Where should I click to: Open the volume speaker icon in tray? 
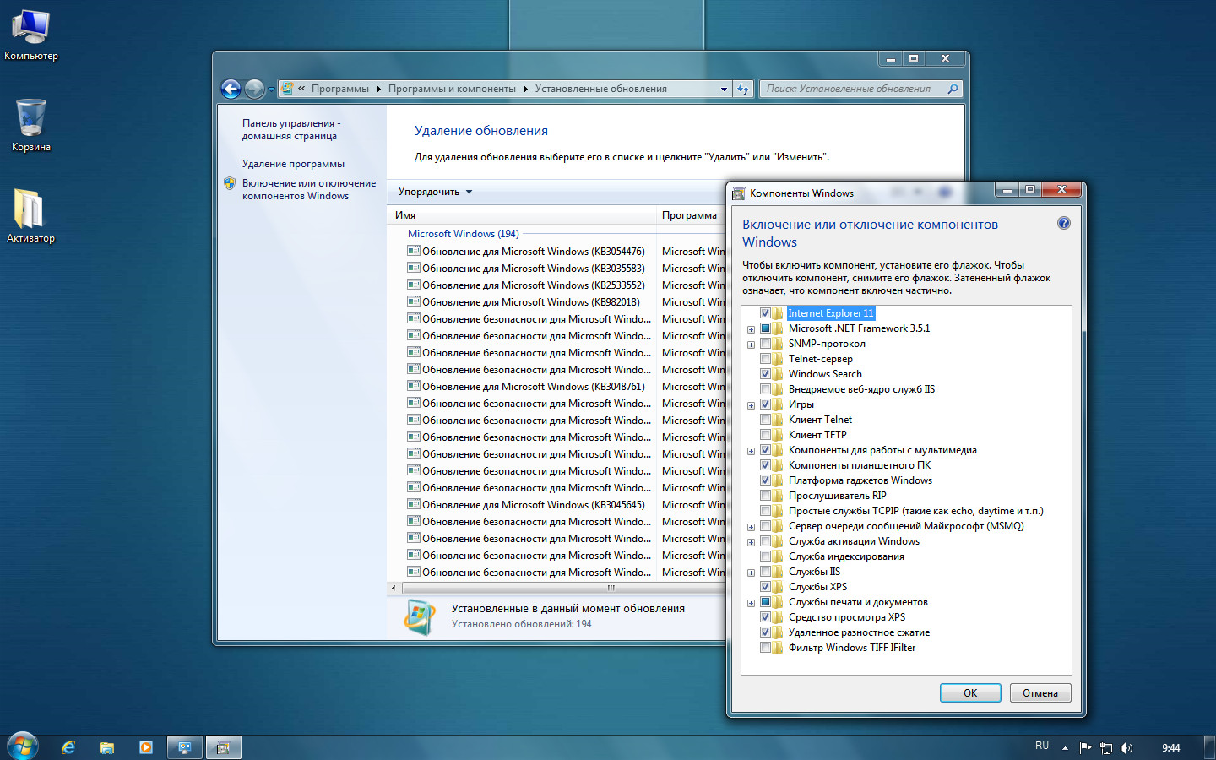[x=1126, y=747]
